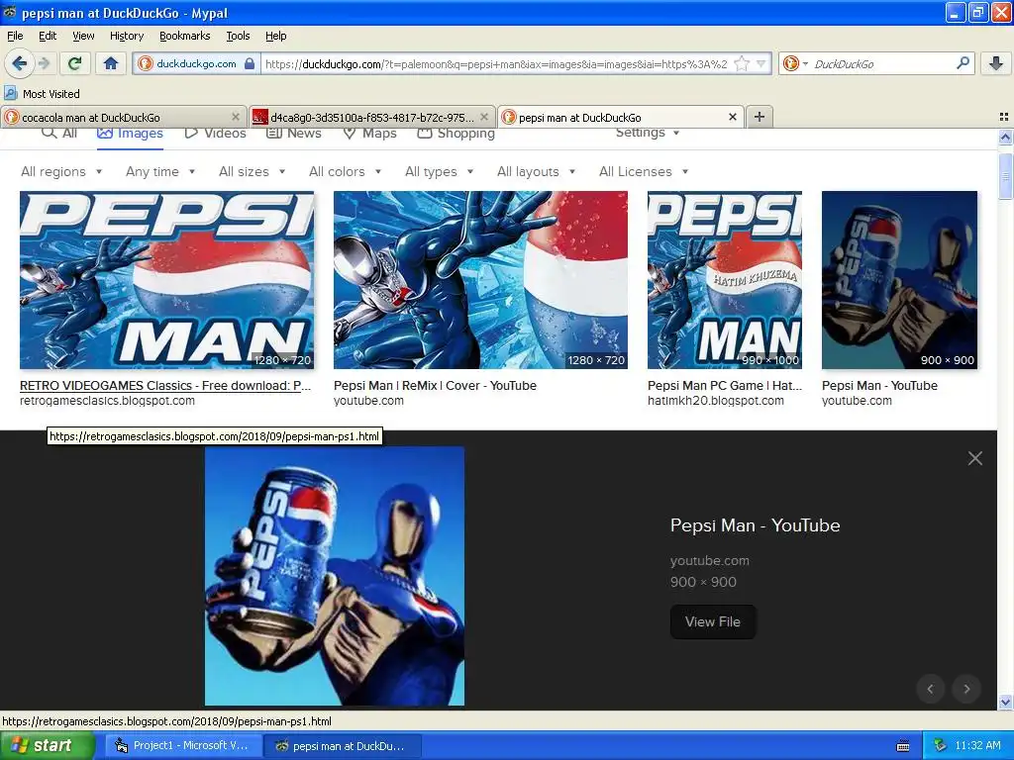Open Pepsi Man - YouTube title in detail panel

[755, 525]
